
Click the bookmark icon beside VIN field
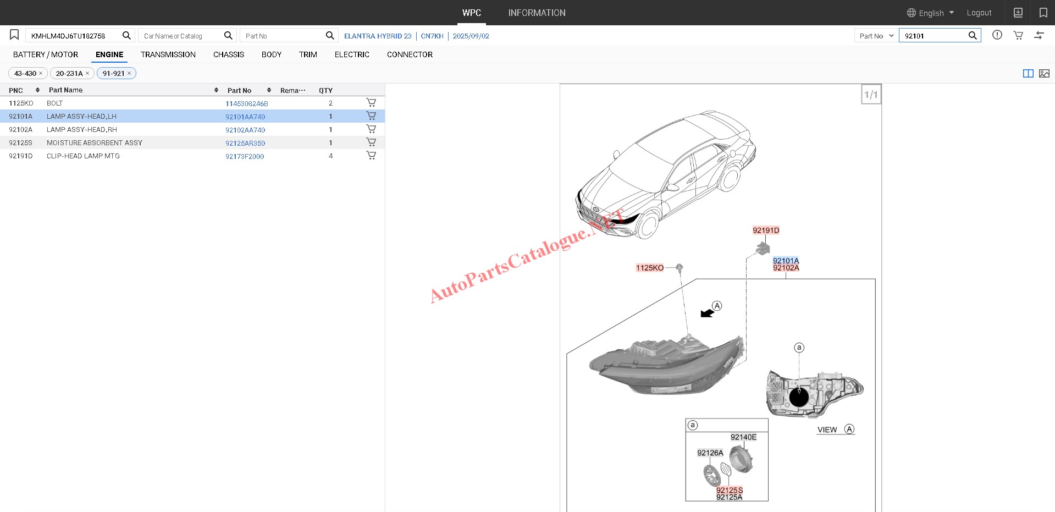(x=14, y=35)
